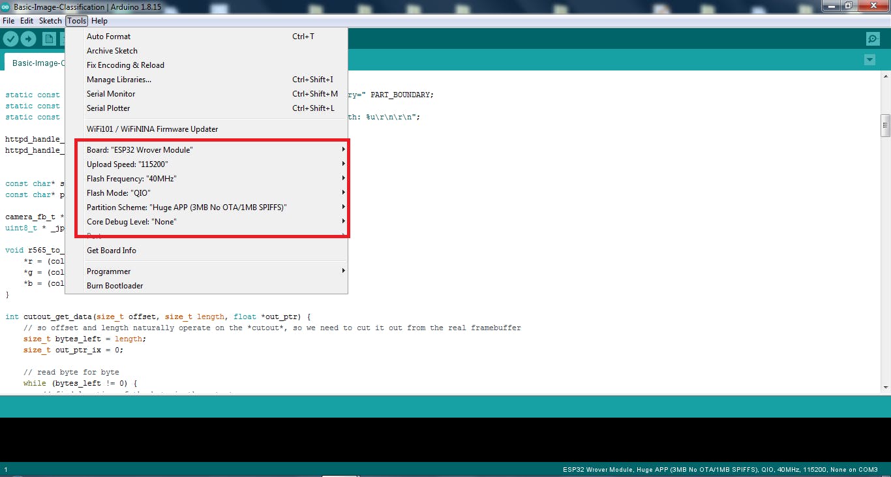891x477 pixels.
Task: Expand Board: ESP32 Wrover Module submenu
Action: (206, 150)
